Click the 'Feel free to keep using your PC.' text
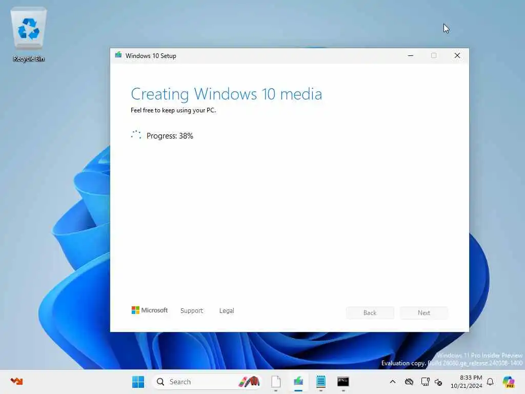 coord(173,110)
